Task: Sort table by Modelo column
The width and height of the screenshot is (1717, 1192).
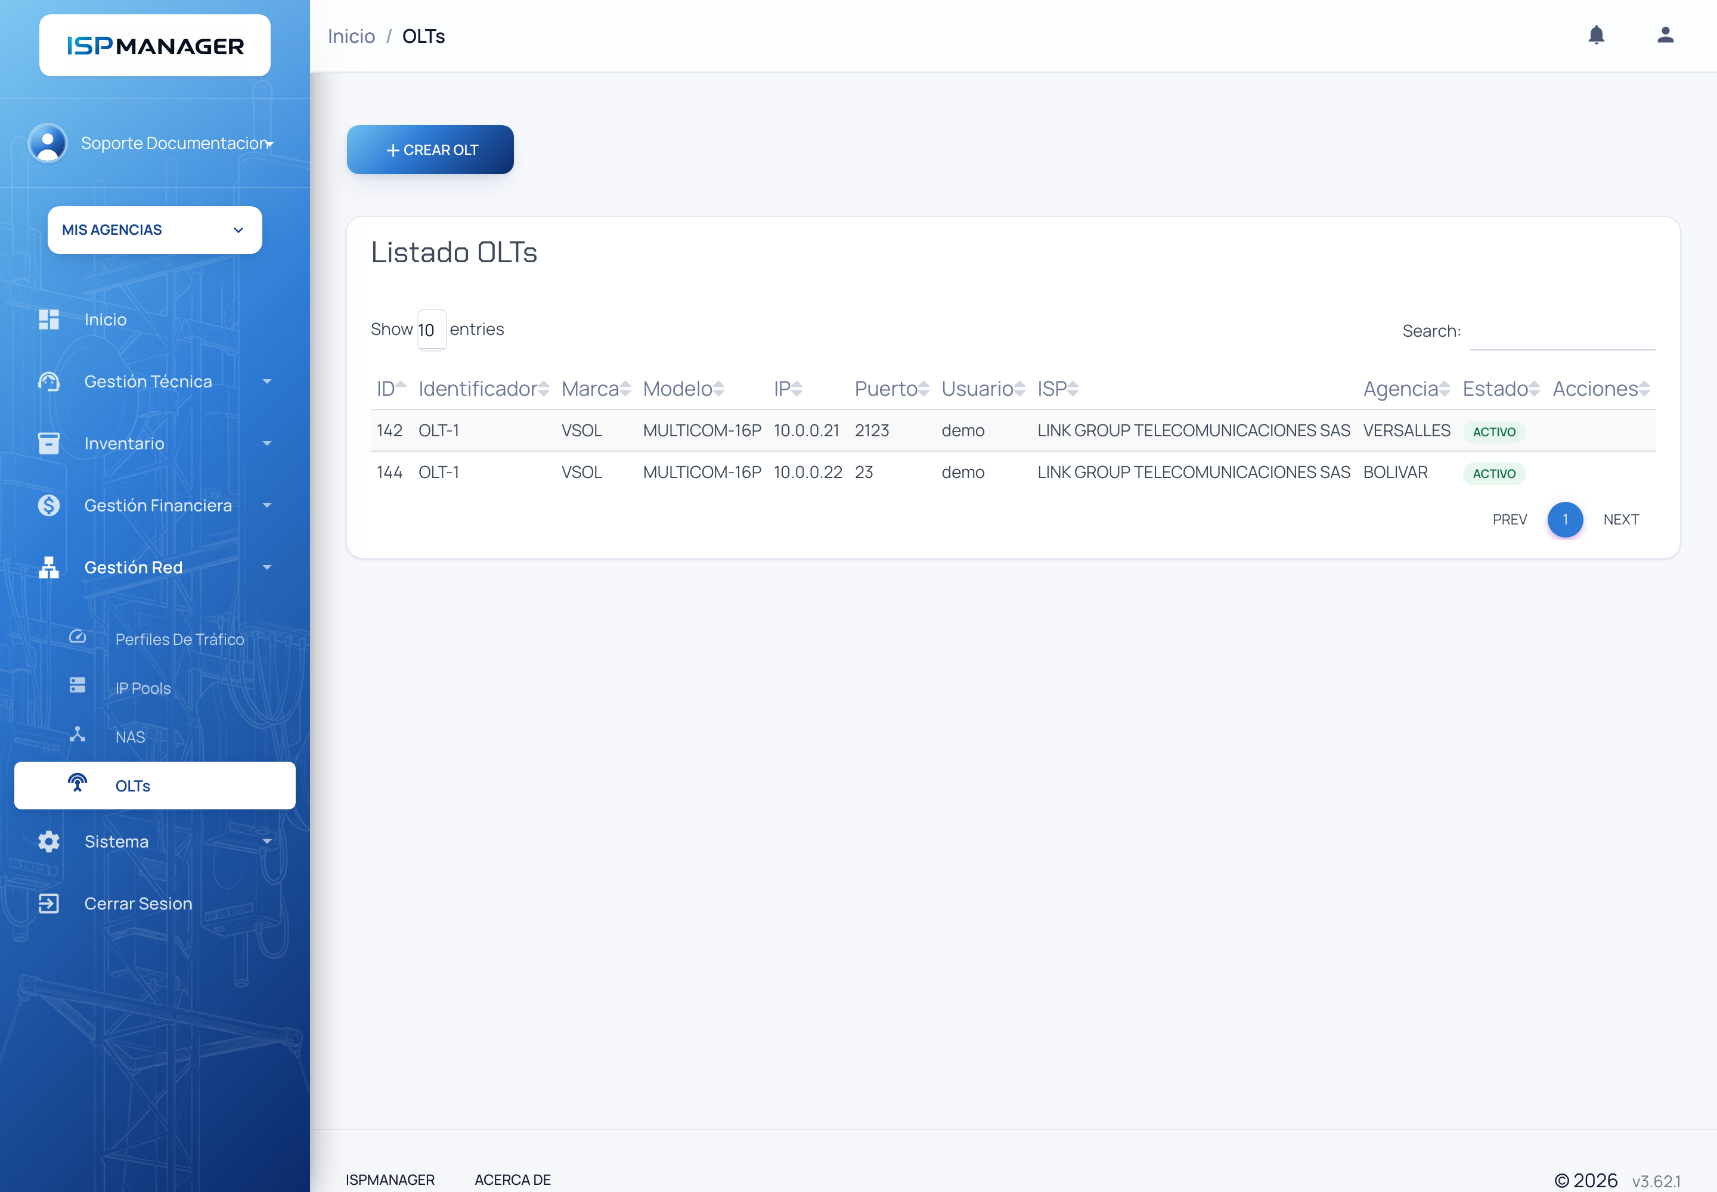Action: [719, 389]
